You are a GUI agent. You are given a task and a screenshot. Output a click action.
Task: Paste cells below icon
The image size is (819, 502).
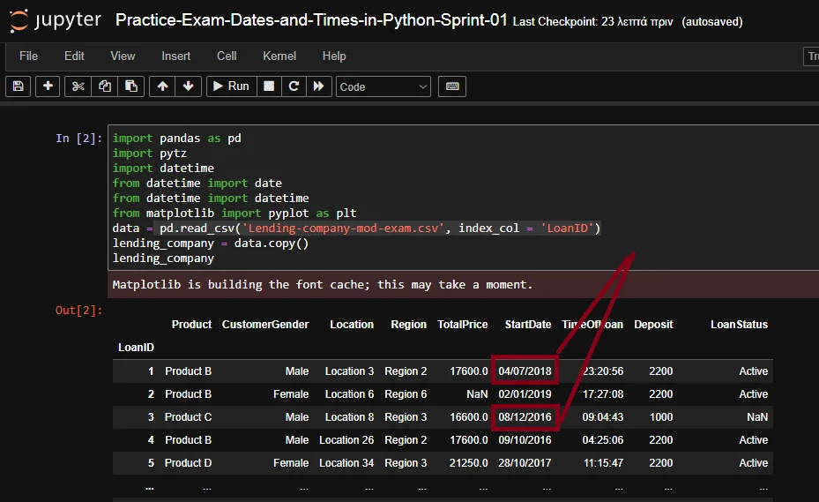click(x=130, y=86)
